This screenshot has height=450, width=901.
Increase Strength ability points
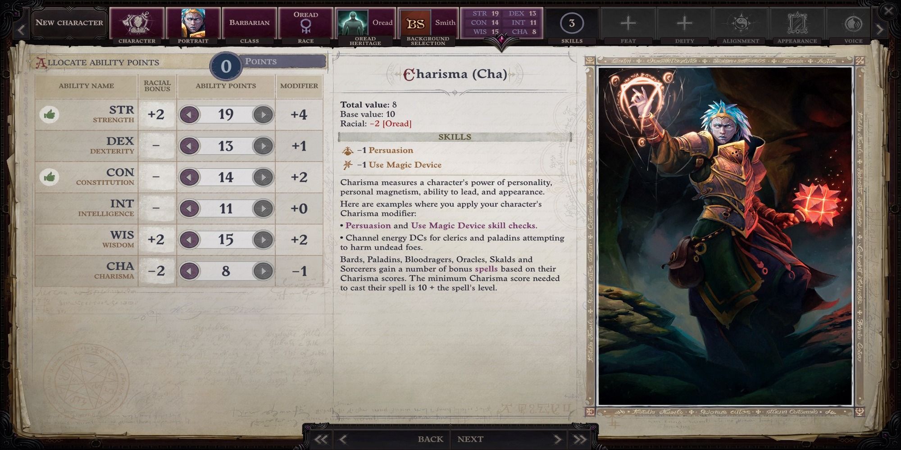(x=263, y=115)
